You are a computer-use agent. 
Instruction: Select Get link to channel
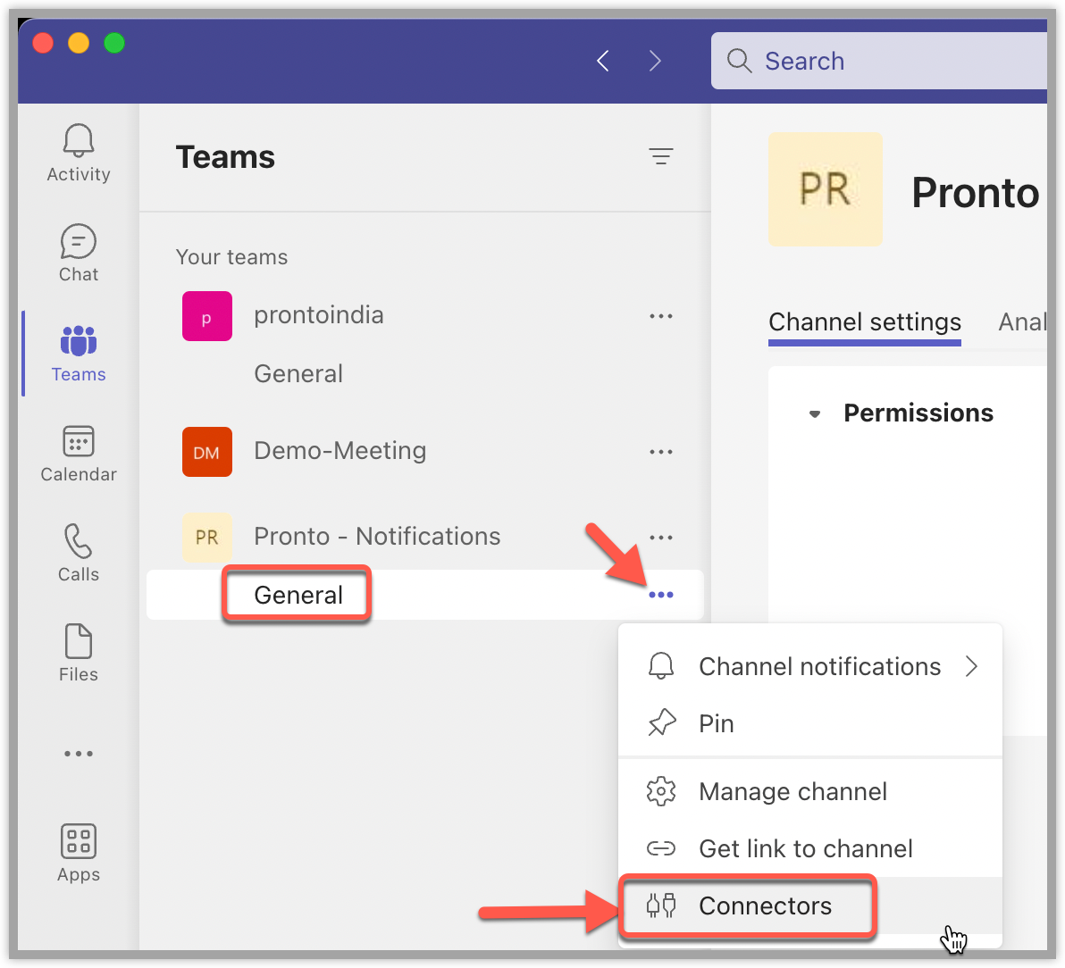[x=810, y=848]
